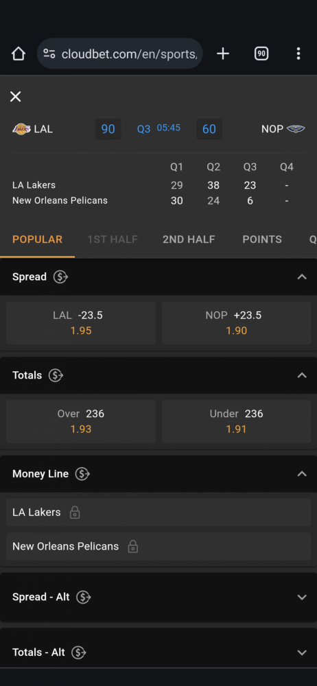Tap the cash out icon beside Spread

(x=60, y=277)
